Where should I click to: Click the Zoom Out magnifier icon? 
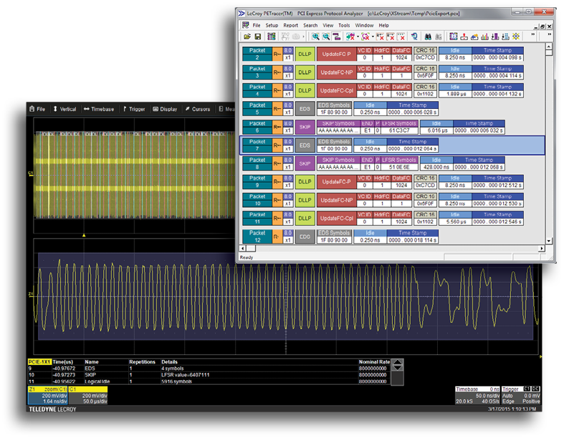(326, 36)
